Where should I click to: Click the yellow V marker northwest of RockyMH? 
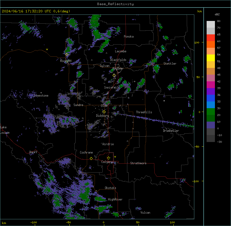(x=47, y=49)
